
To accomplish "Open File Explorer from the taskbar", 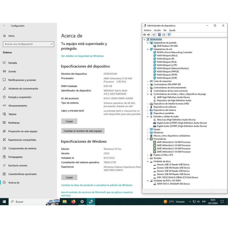I will coord(65,202).
